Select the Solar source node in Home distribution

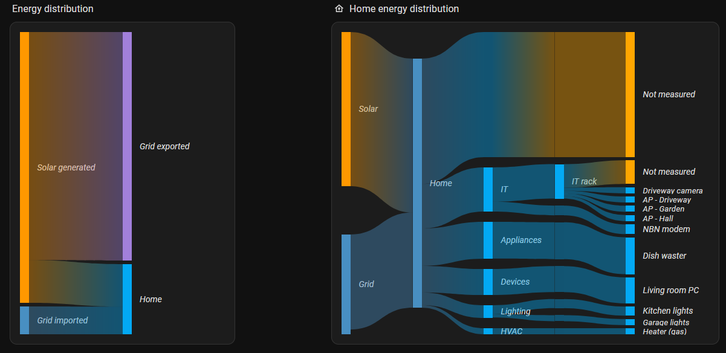pos(346,109)
